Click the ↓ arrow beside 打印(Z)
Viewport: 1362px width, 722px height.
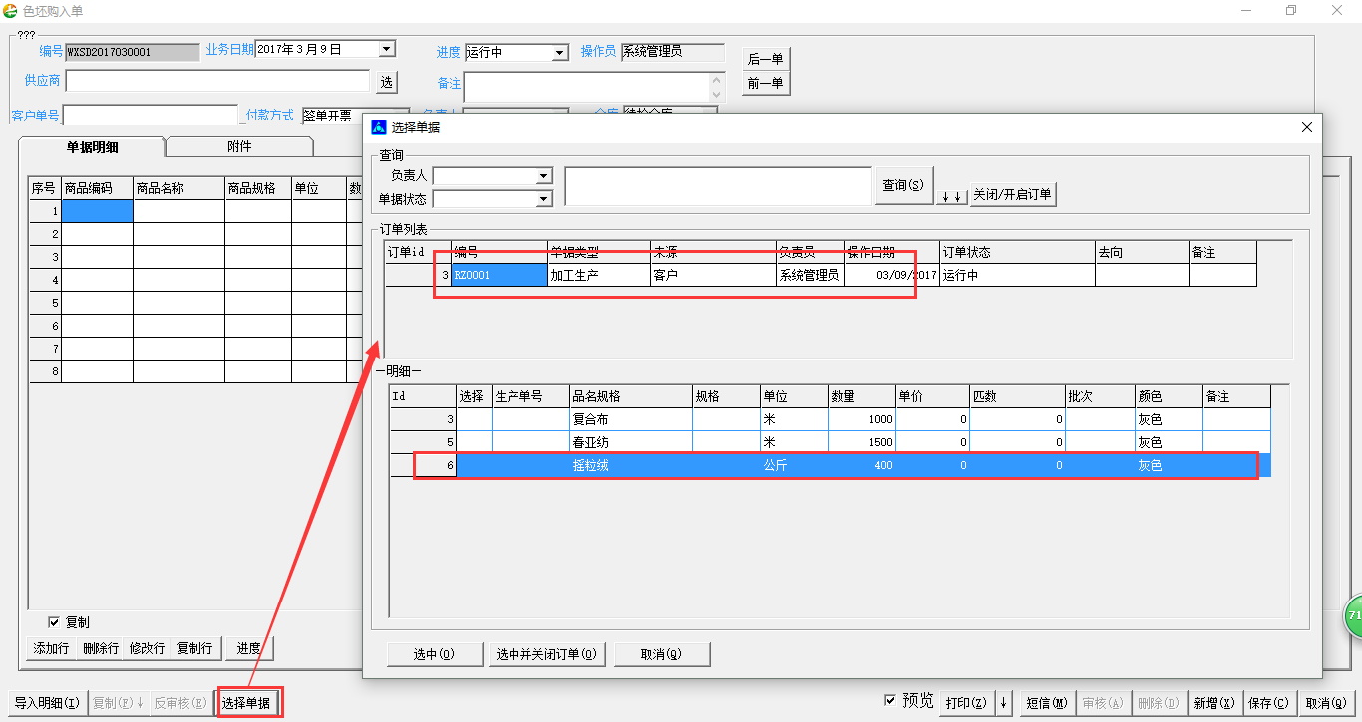coord(1003,703)
